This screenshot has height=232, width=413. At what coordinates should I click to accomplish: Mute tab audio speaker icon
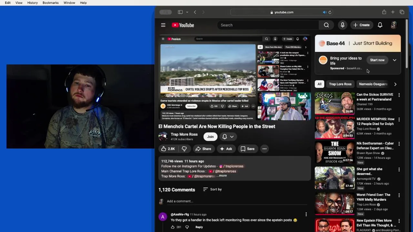pyautogui.click(x=325, y=12)
